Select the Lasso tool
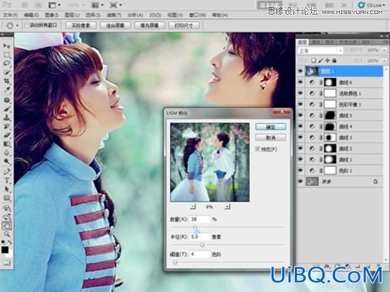390x292 pixels. click(7, 63)
